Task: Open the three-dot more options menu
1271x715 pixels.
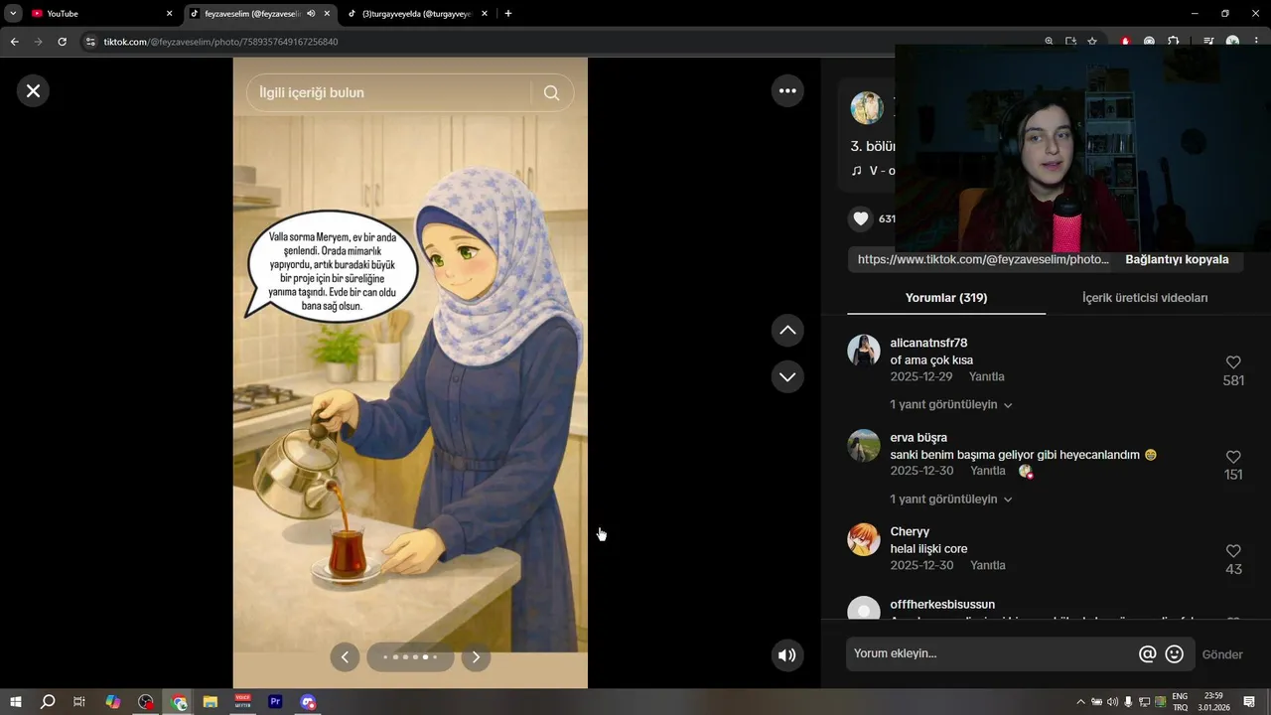Action: pyautogui.click(x=787, y=90)
